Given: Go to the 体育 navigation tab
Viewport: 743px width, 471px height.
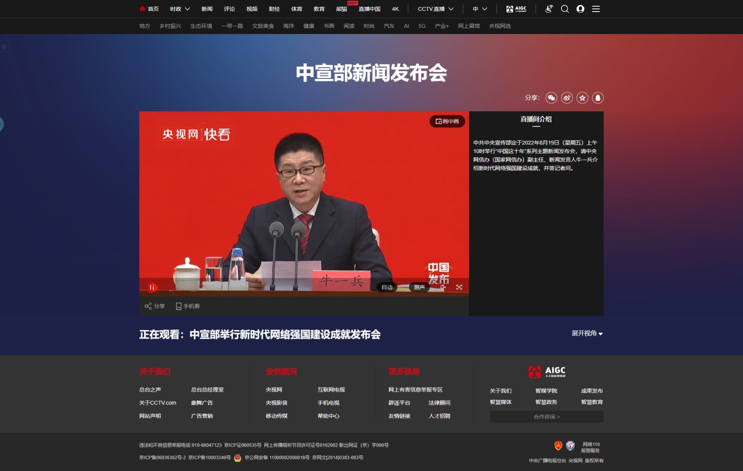Looking at the screenshot, I should [x=297, y=9].
